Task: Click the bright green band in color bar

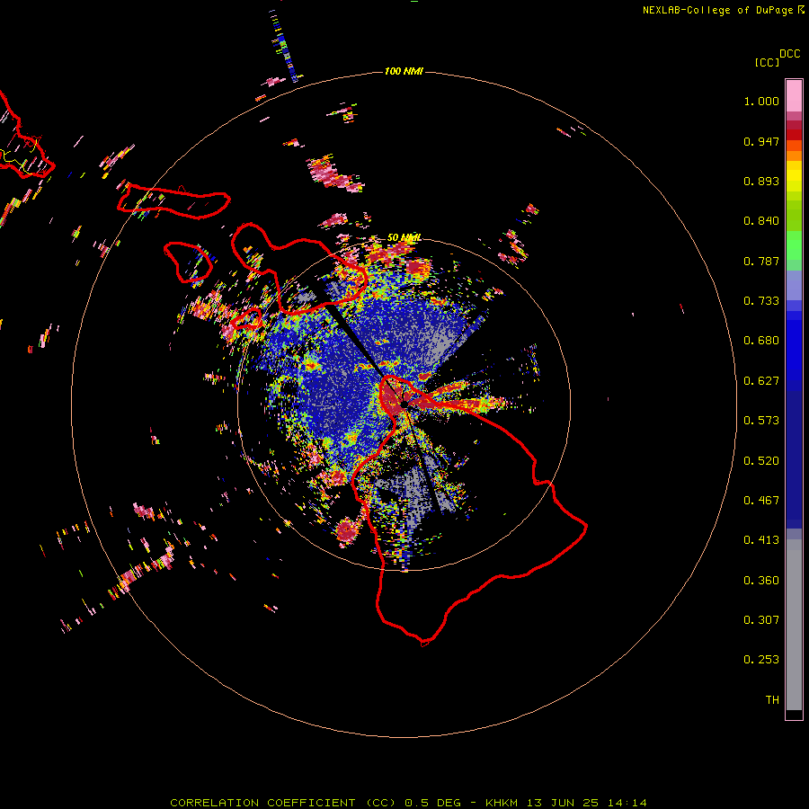Action: point(794,245)
